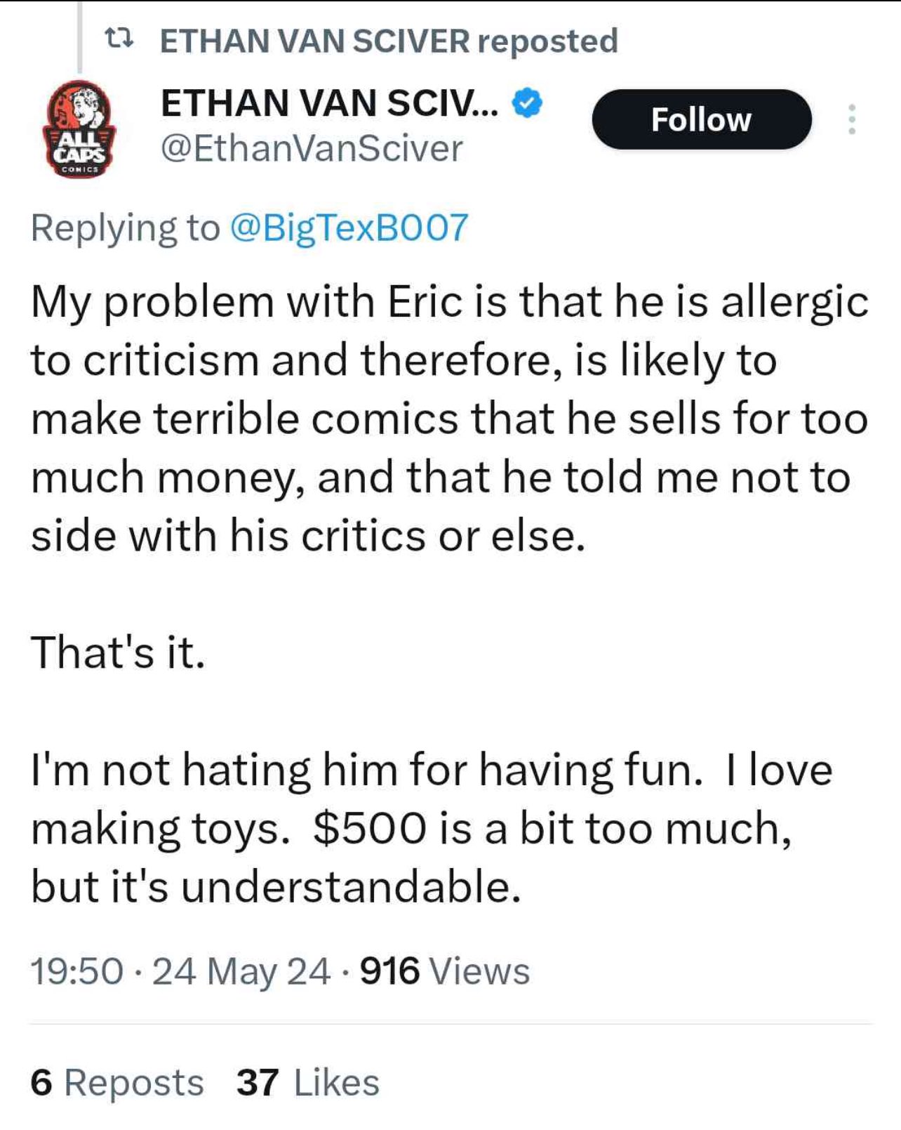Click the tweet text starting "My problem with Eric"
The image size is (901, 1130).
[x=450, y=419]
